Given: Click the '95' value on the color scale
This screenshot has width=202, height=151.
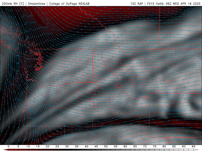Looking at the screenshot, I should pos(193,146).
